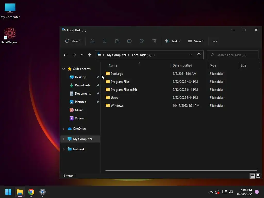Click the horizontal scrollbar in file list
The width and height of the screenshot is (264, 198).
(x=181, y=171)
